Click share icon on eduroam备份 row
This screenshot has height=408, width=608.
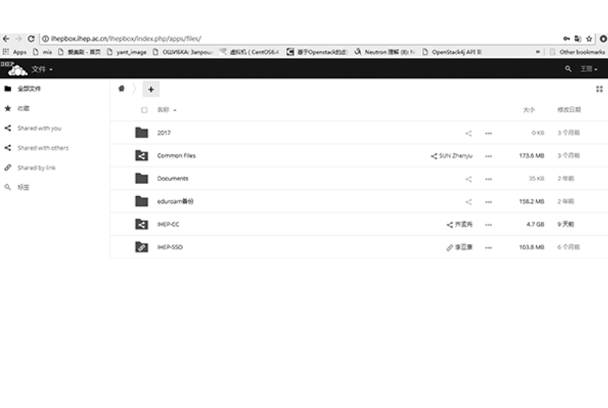tap(468, 202)
